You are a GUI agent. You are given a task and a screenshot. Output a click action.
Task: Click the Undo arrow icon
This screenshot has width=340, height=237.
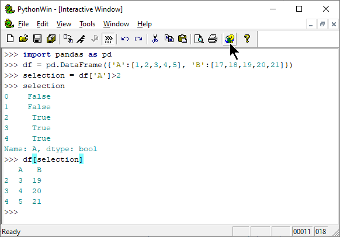pyautogui.click(x=125, y=39)
